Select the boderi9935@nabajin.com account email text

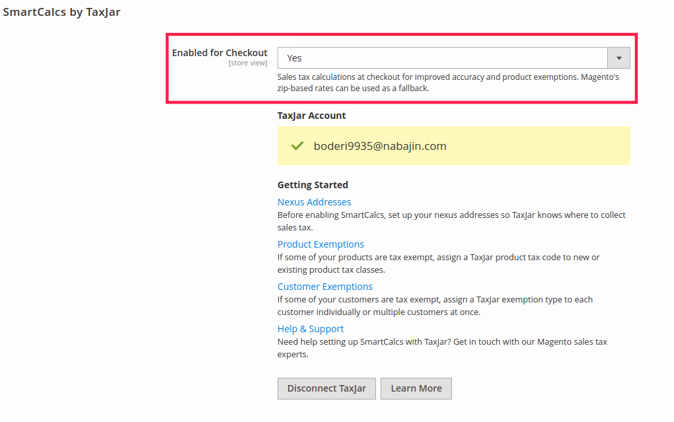click(380, 146)
